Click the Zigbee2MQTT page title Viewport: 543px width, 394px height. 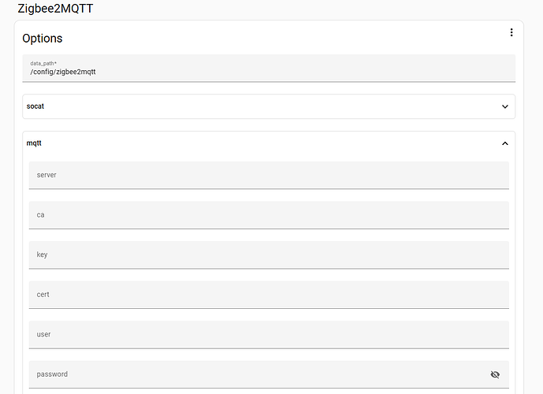(x=60, y=9)
